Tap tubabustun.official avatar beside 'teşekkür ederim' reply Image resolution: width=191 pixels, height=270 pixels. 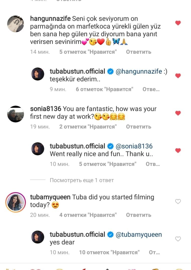38,74
